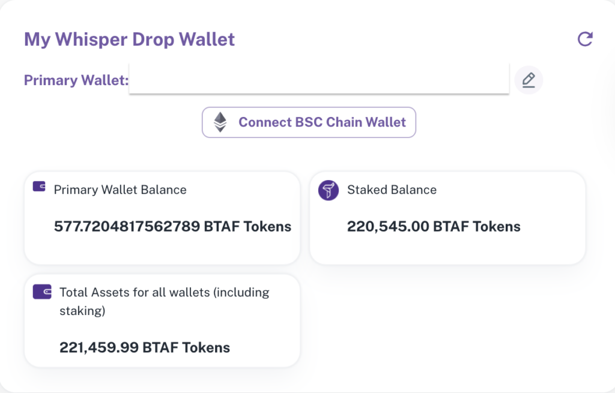The width and height of the screenshot is (615, 393).
Task: Select the Staked Balance card title
Action: tap(392, 190)
